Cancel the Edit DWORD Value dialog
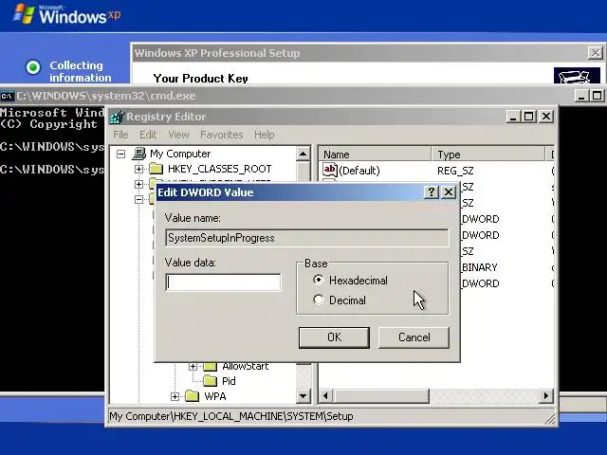Image resolution: width=607 pixels, height=455 pixels. [414, 337]
